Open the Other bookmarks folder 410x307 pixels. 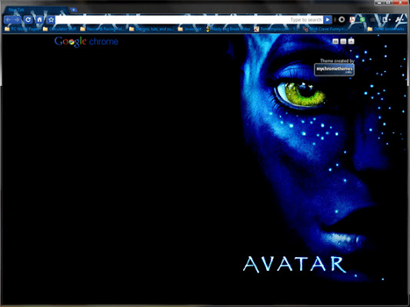point(386,29)
